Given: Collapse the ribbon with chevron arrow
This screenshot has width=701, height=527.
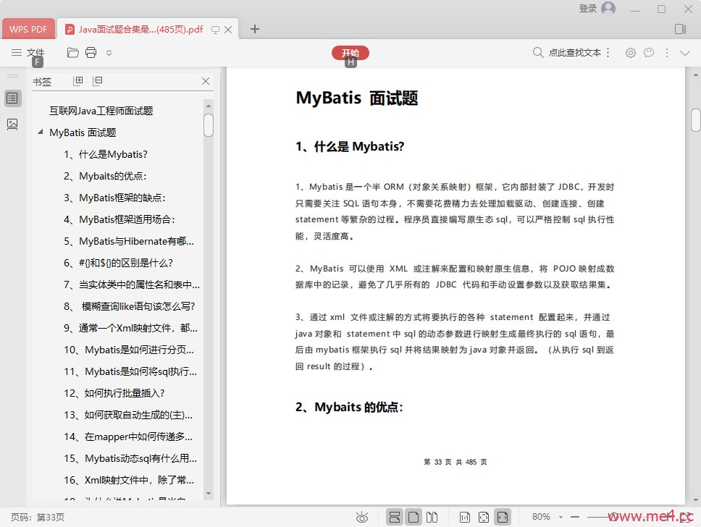Looking at the screenshot, I should point(685,53).
